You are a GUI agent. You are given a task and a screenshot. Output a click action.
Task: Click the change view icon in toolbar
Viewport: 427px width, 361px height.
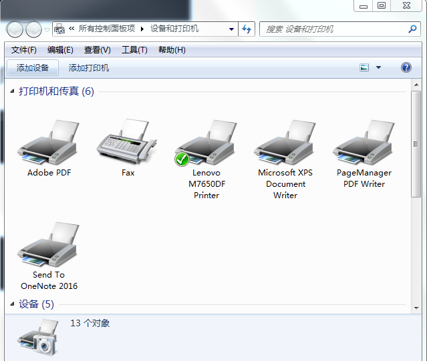[x=364, y=67]
